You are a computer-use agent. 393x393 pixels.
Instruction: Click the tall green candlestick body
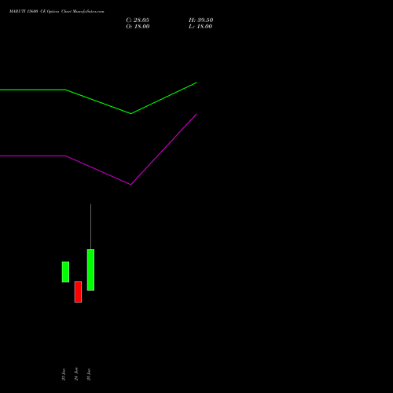pos(90,270)
